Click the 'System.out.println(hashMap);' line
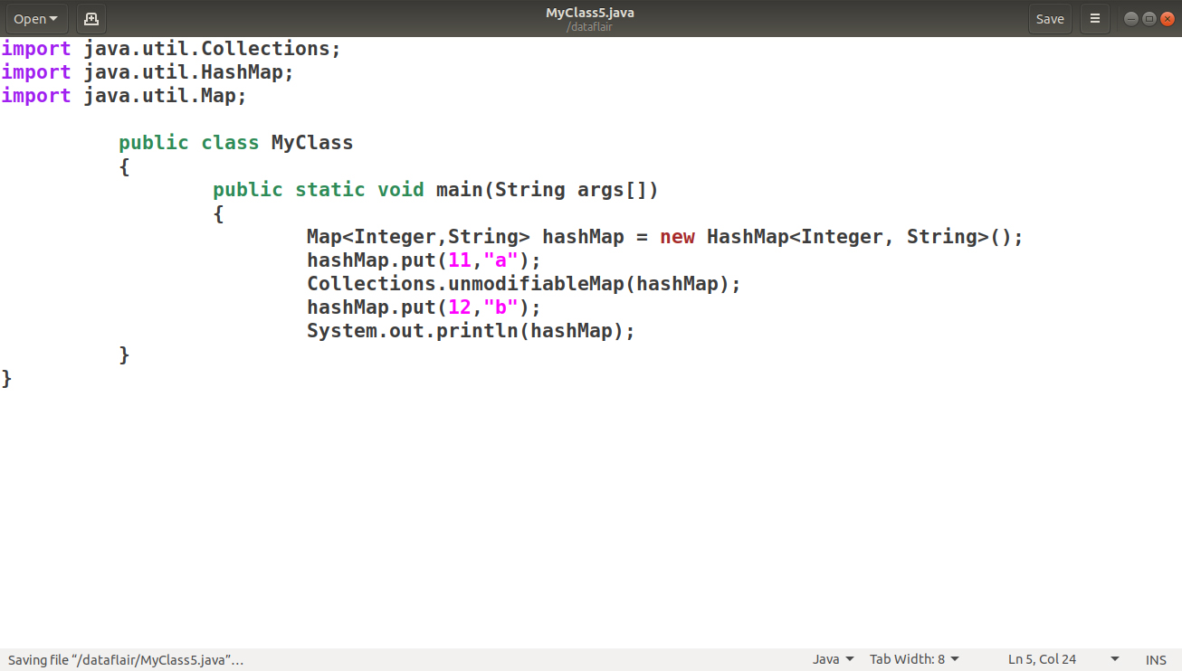Viewport: 1182px width, 671px height. [471, 331]
